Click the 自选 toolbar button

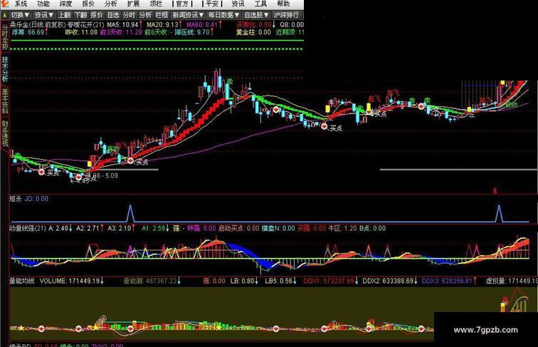click(x=113, y=15)
